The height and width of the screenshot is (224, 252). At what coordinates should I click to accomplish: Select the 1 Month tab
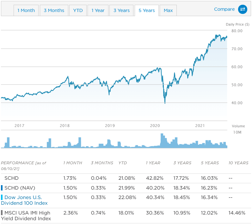pyautogui.click(x=26, y=10)
